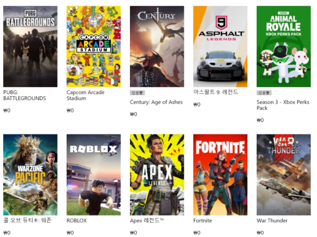Screen dimensions: 317x237
Task: Open the War Thunder cover art
Action: pyautogui.click(x=284, y=175)
